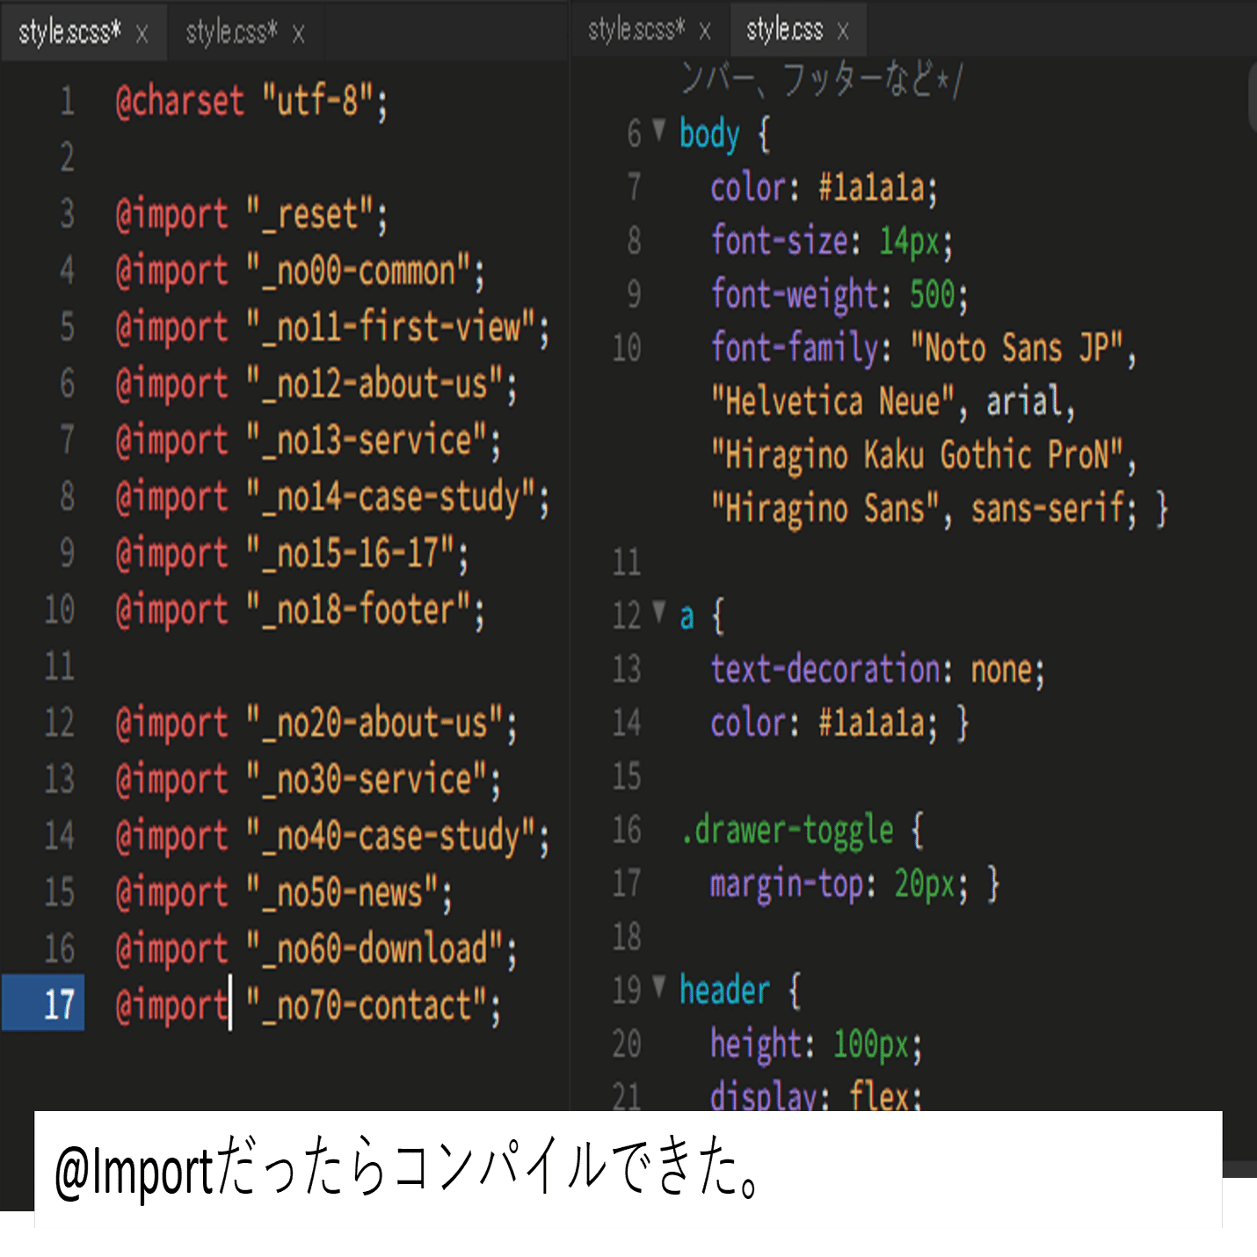Screen dimensions: 1257x1257
Task: Place cursor on @charset "utf-8" line
Action: [x=251, y=102]
